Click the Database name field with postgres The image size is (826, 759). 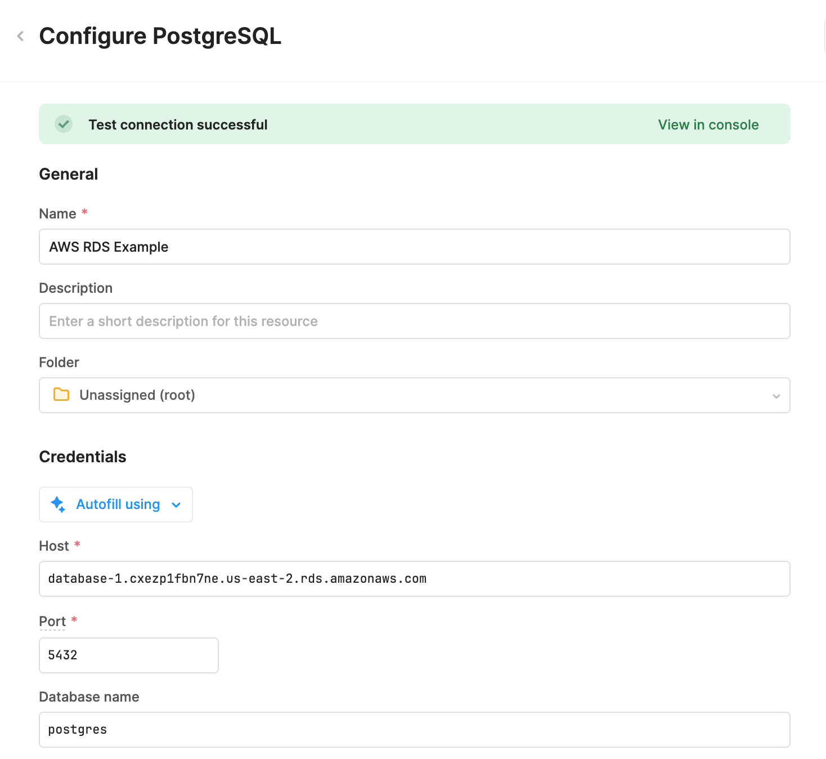[x=414, y=730]
